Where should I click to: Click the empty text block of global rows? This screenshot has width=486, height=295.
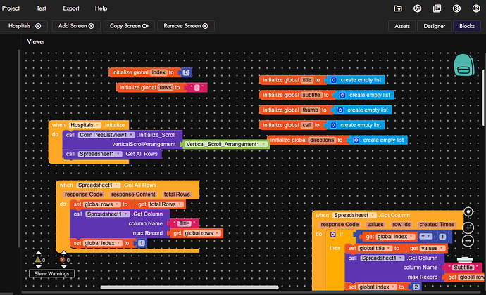coord(197,88)
